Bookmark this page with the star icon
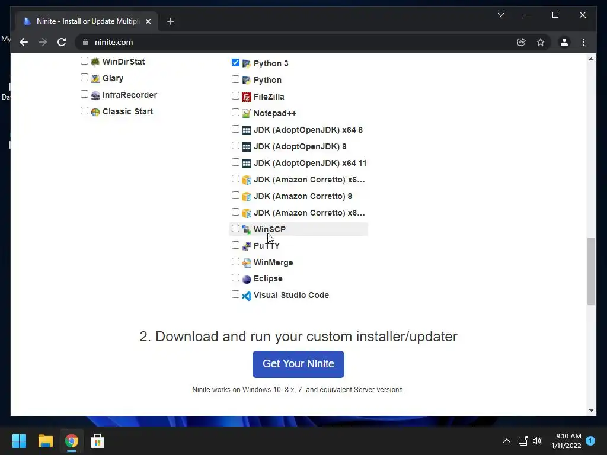The height and width of the screenshot is (455, 607). point(541,42)
